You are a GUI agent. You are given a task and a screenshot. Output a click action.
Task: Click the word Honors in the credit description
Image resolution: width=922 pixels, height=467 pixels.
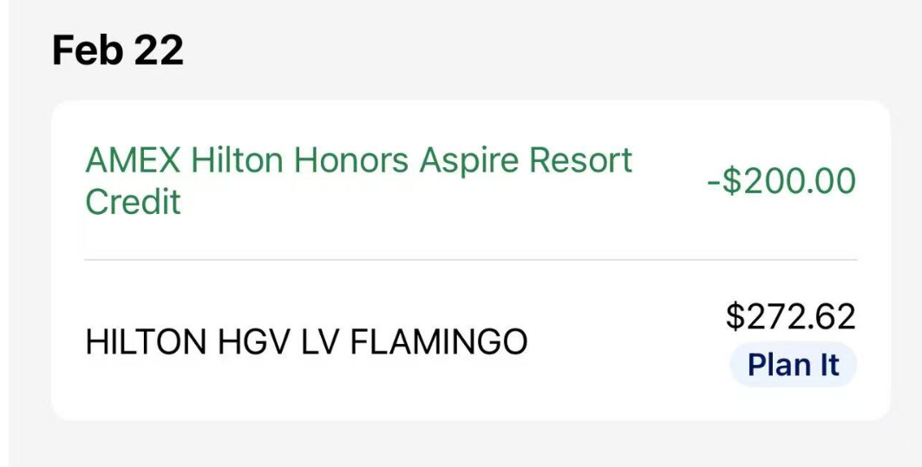(351, 160)
